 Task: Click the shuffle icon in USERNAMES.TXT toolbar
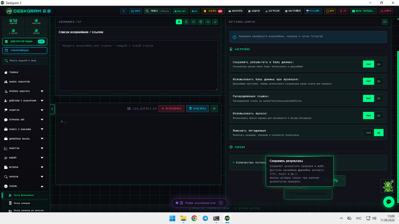click(208, 22)
